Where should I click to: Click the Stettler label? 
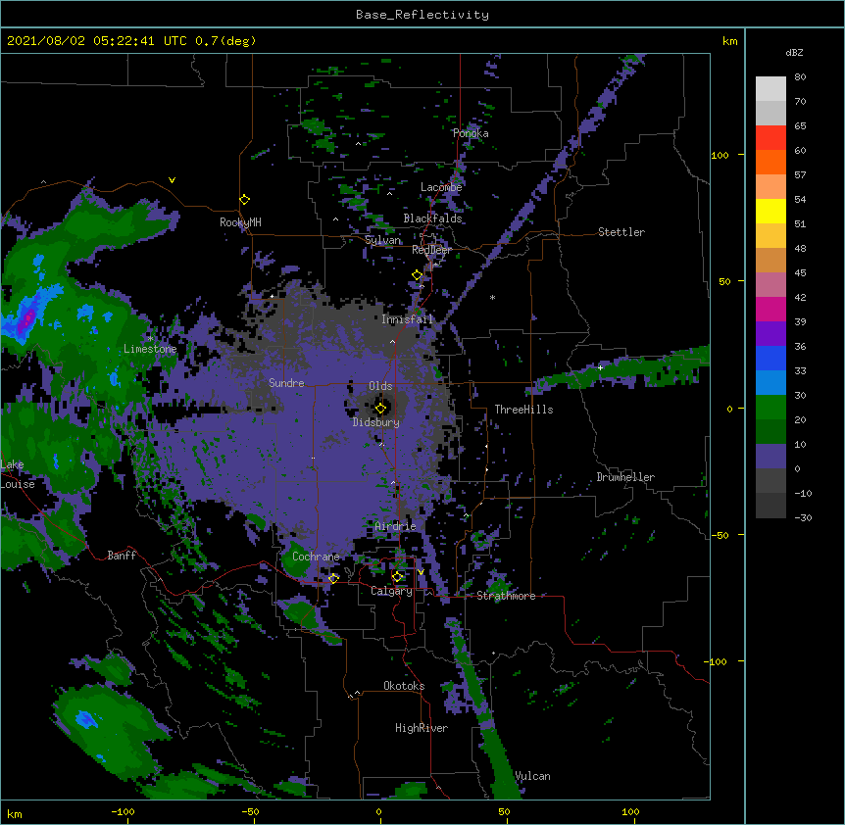621,232
